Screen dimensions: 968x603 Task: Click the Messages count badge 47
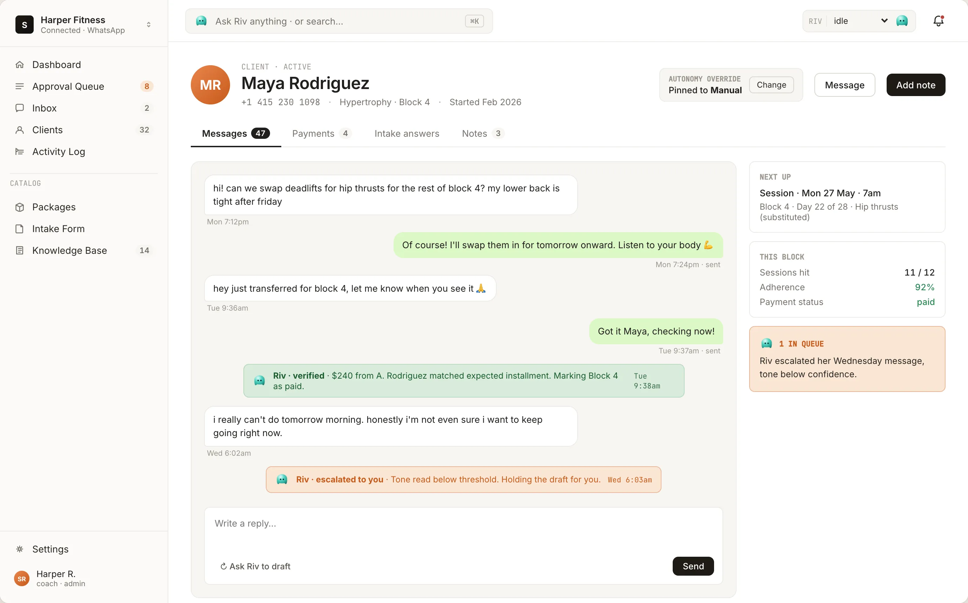[261, 134]
